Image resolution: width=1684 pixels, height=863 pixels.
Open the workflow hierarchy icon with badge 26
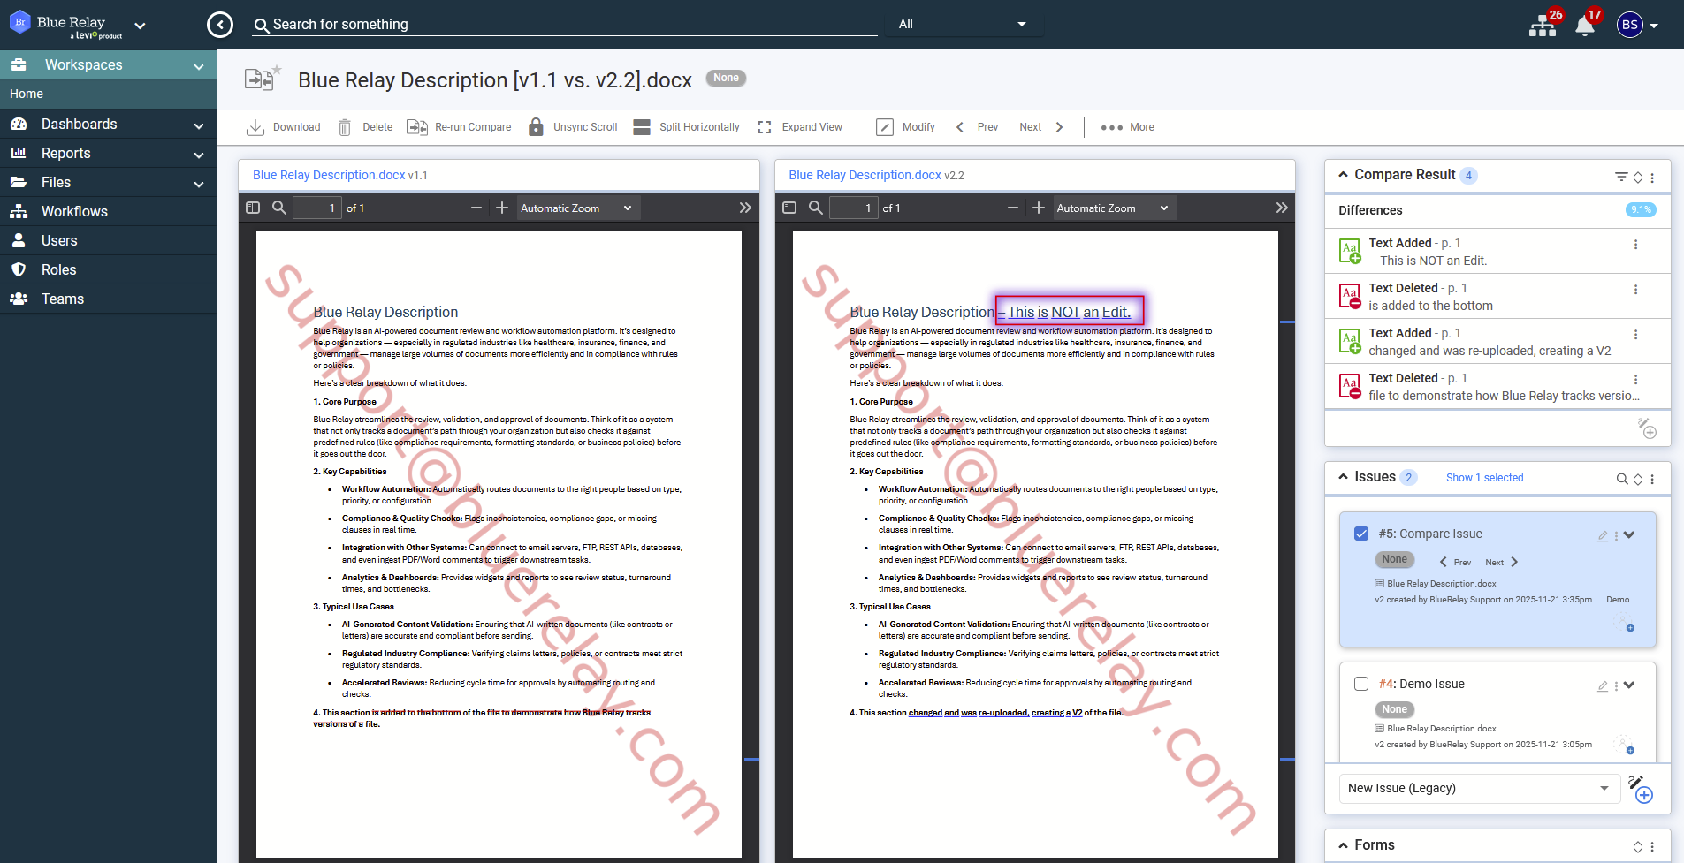click(1543, 25)
